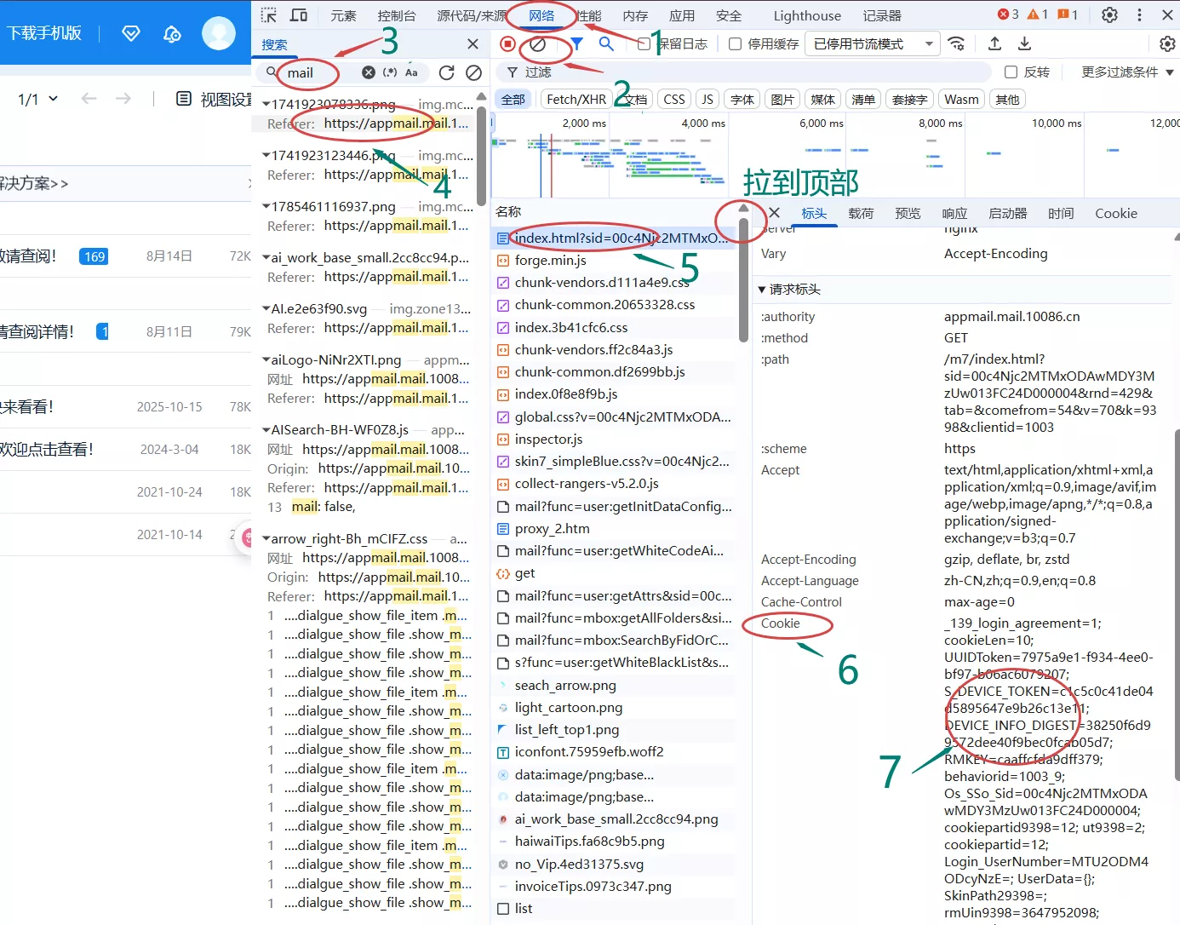Toggle regular expression search option
The image size is (1180, 925).
tap(390, 72)
